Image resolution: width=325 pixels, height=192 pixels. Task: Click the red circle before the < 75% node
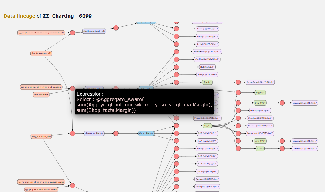coord(238,149)
